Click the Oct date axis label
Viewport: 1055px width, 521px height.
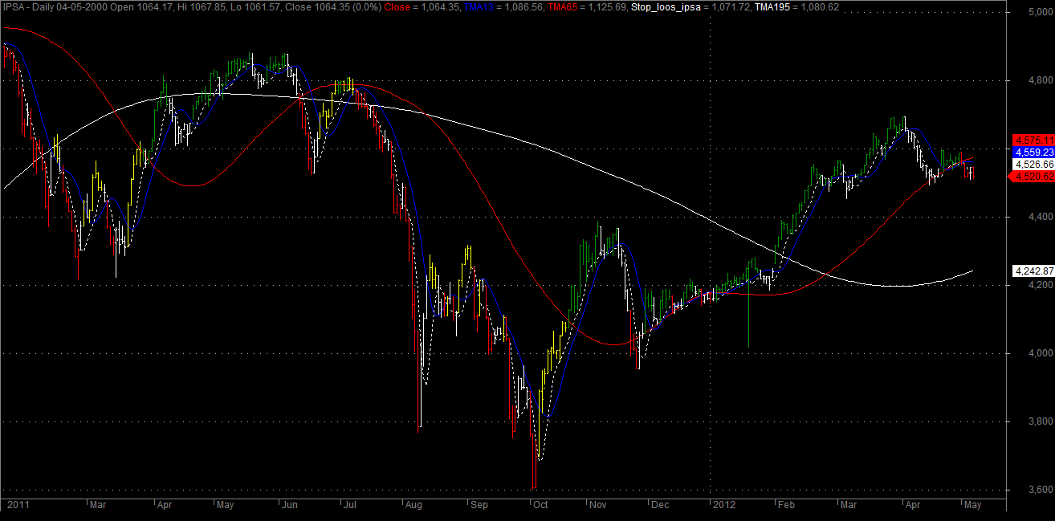coord(540,505)
